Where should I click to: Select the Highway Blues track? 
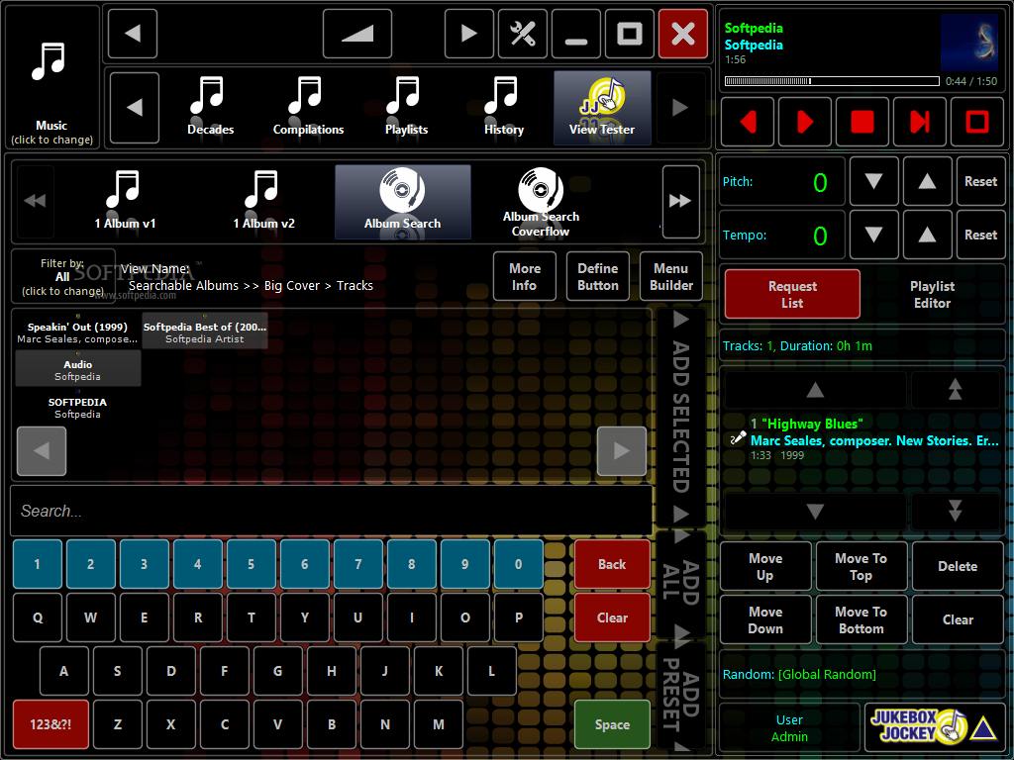pos(862,439)
